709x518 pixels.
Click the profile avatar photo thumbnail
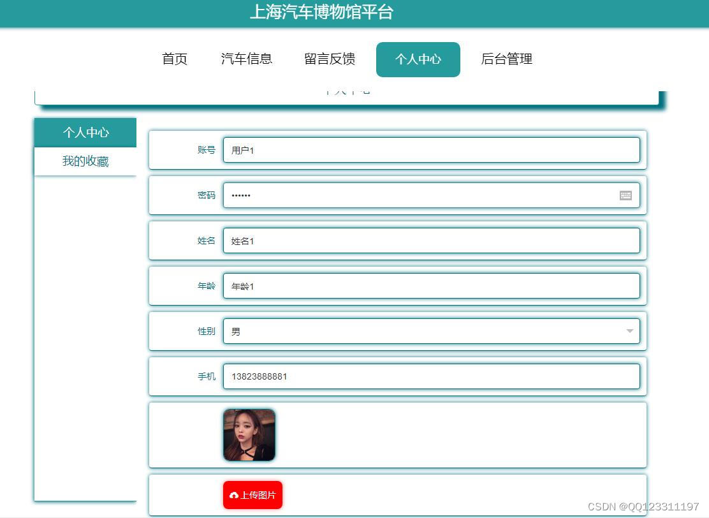coord(249,434)
